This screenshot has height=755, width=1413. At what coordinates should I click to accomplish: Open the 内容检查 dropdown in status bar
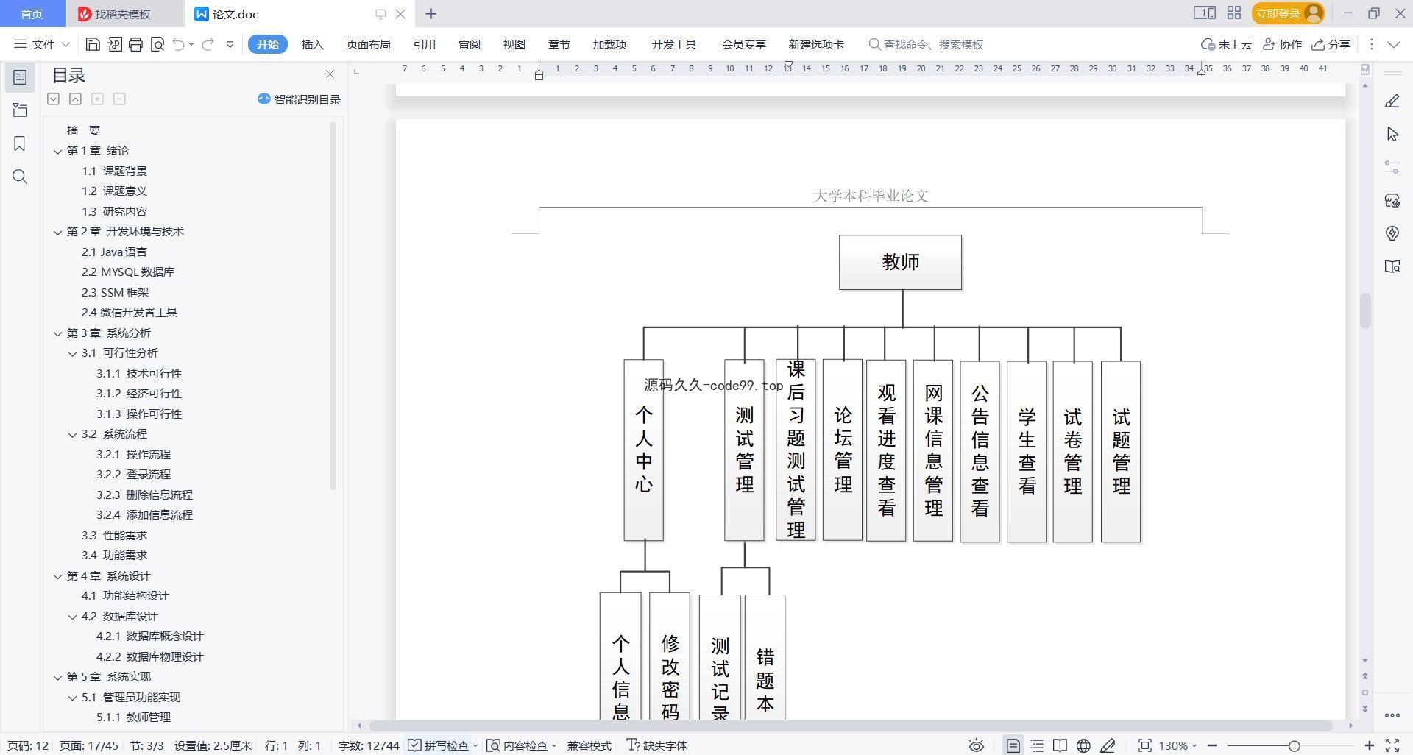point(523,745)
